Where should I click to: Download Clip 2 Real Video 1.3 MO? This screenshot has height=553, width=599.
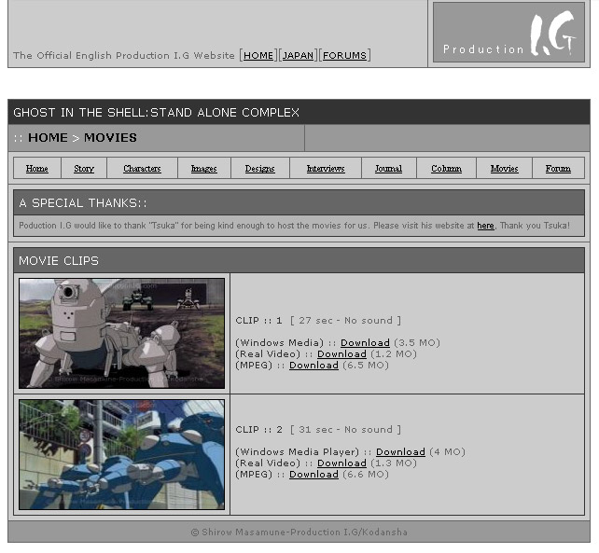tap(341, 463)
